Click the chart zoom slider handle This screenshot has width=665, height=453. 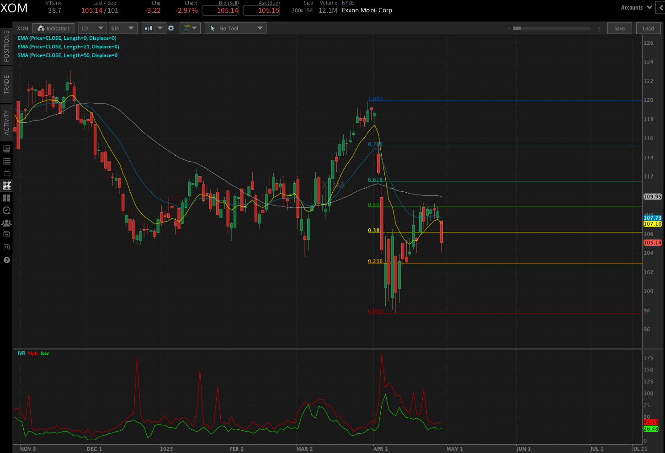[517, 28]
